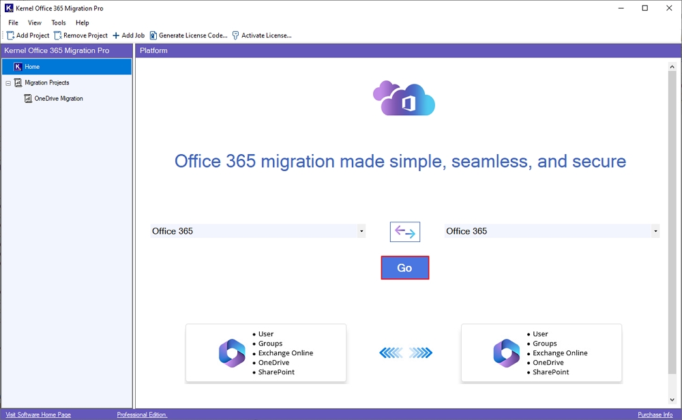Viewport: 682px width, 420px height.
Task: Click the Add Project toolbar icon
Action: (10, 35)
